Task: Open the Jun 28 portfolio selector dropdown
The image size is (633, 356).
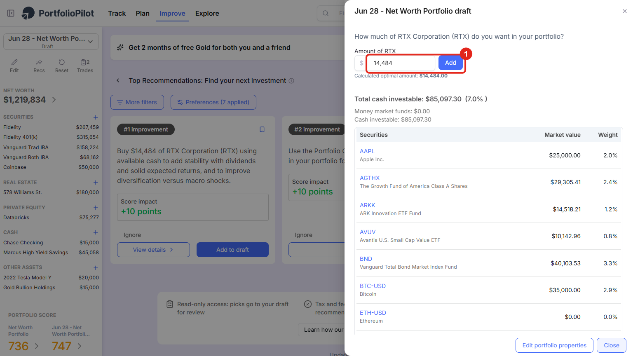Action: pos(51,42)
